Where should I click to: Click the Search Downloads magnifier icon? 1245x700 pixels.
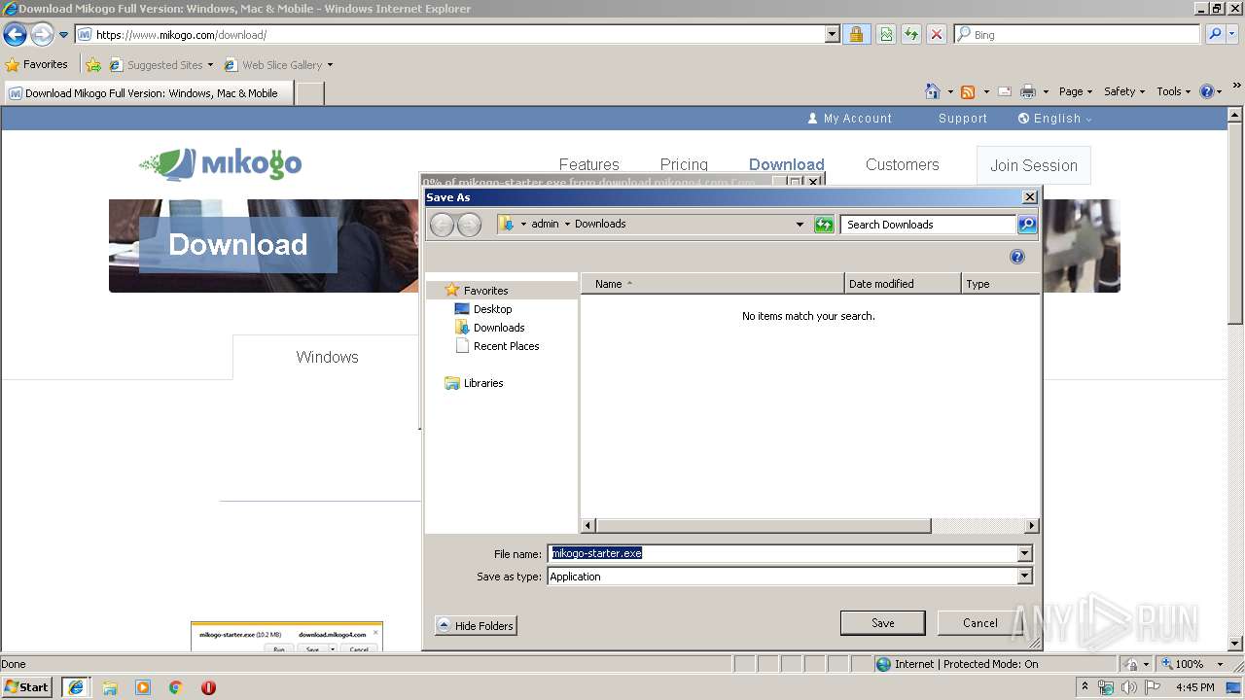point(1027,225)
